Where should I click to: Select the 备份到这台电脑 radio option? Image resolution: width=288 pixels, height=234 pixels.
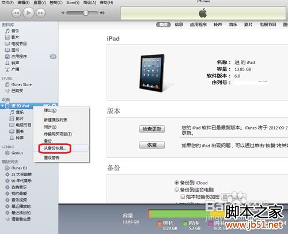(177, 190)
